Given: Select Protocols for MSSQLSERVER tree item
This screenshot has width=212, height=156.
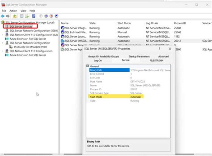Looking at the screenshot, I should pos(30,47).
